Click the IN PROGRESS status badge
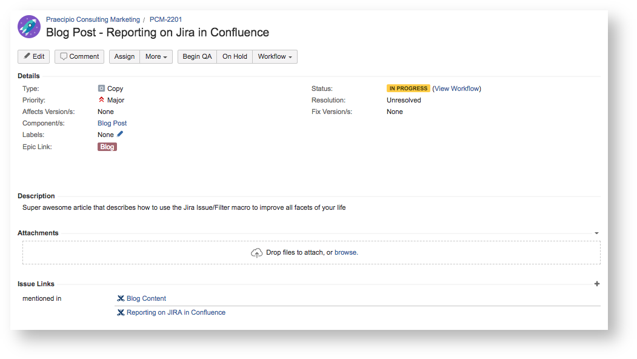This screenshot has width=637, height=359. coord(409,88)
